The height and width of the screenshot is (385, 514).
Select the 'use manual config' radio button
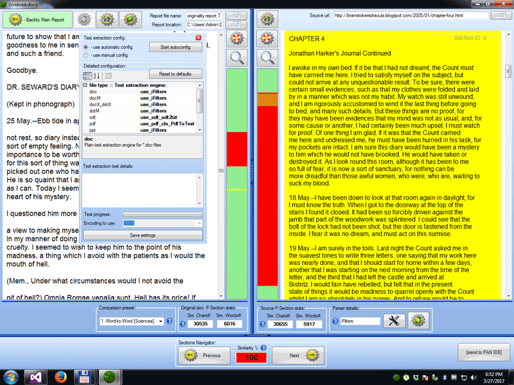[x=86, y=55]
